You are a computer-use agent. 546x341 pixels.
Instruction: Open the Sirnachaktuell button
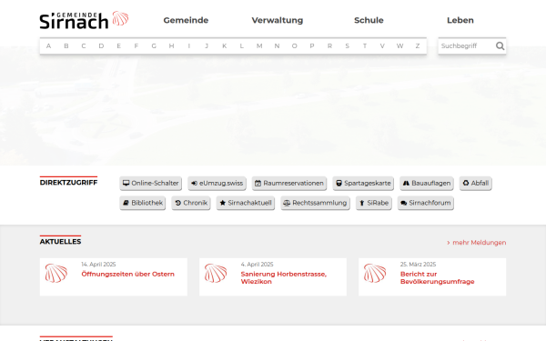tap(246, 203)
